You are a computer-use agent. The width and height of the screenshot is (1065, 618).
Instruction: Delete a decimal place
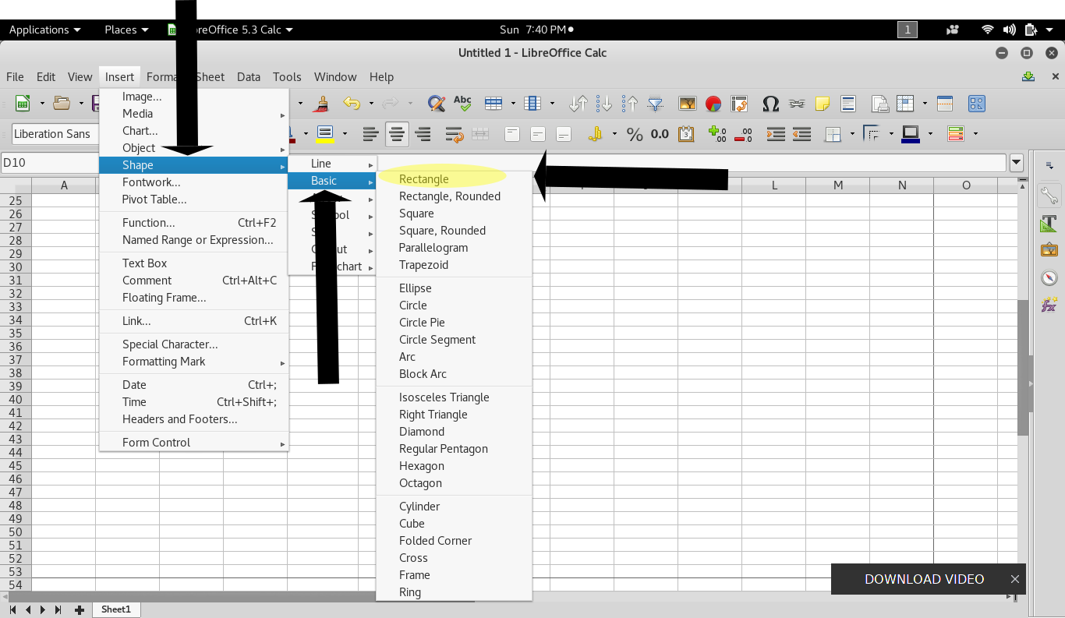coord(743,134)
